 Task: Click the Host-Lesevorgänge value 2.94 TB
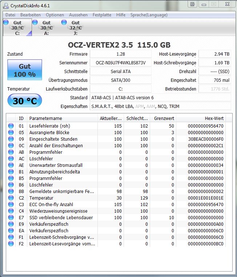pos(215,54)
